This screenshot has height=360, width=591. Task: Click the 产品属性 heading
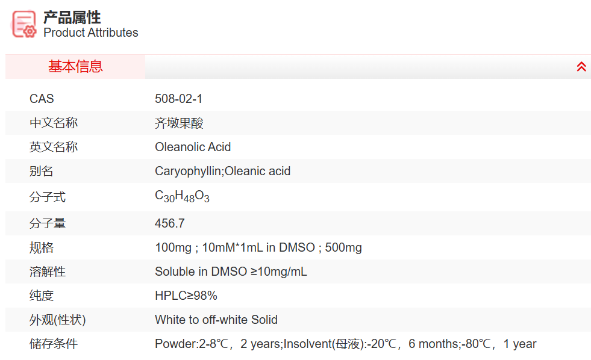pos(72,17)
